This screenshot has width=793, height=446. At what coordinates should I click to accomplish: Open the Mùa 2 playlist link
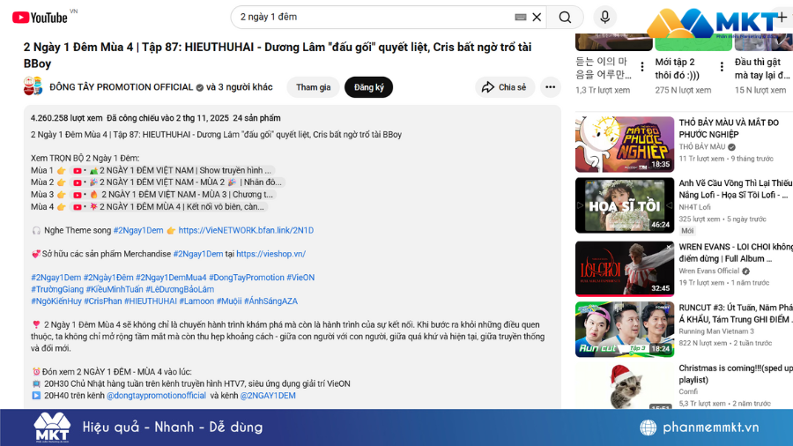click(177, 182)
